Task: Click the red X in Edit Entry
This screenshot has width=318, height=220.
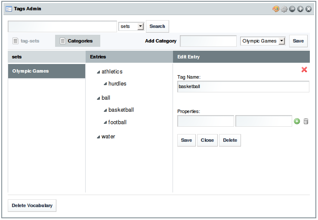Action: pos(304,70)
